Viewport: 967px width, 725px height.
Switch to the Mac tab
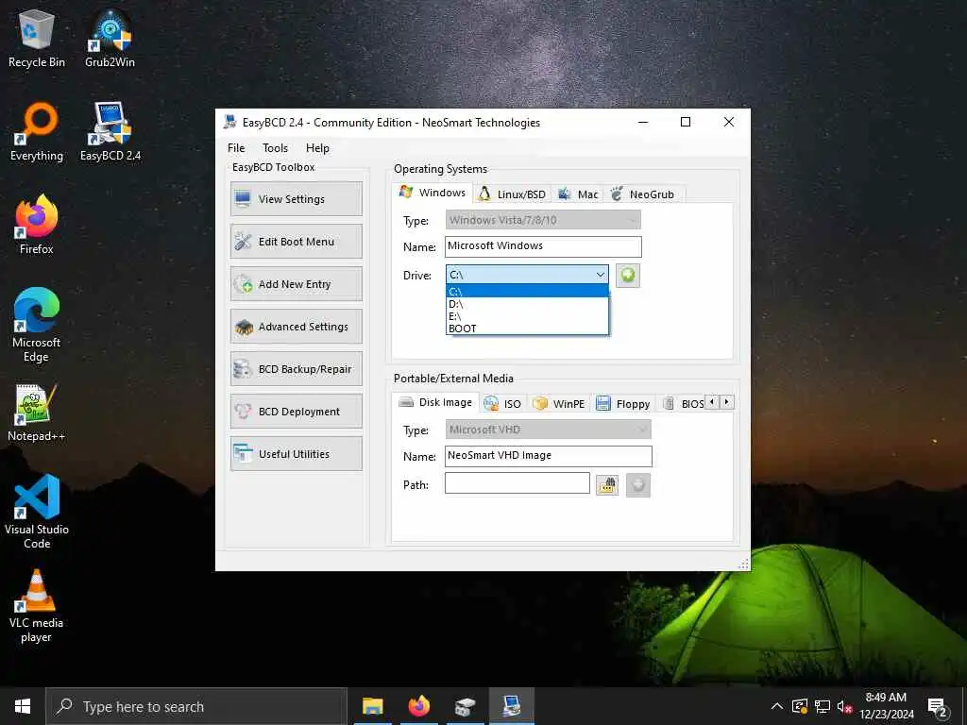coord(578,194)
